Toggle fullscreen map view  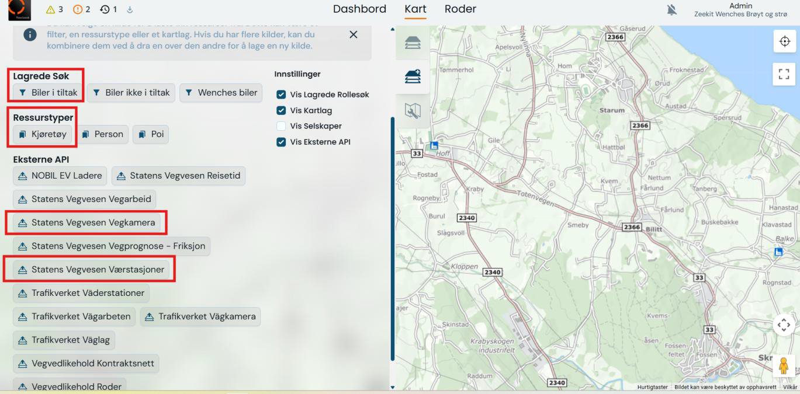point(785,74)
